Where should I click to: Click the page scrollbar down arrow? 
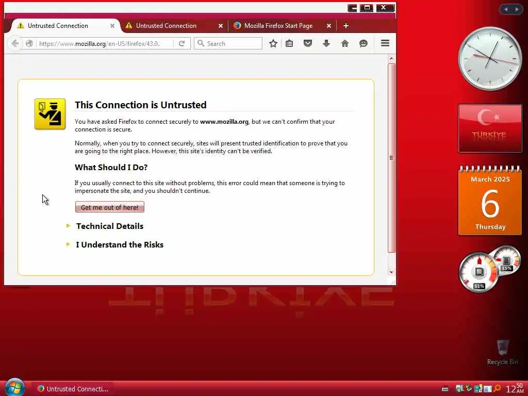tap(391, 272)
